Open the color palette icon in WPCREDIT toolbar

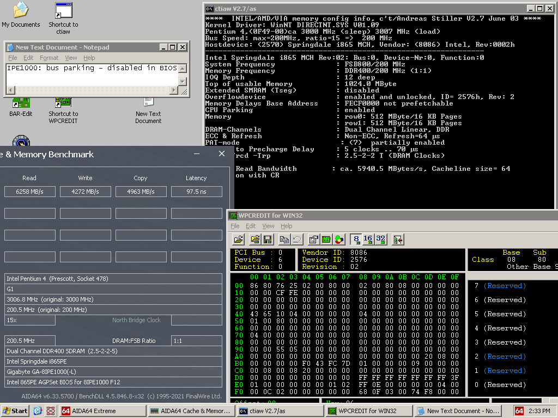click(339, 239)
